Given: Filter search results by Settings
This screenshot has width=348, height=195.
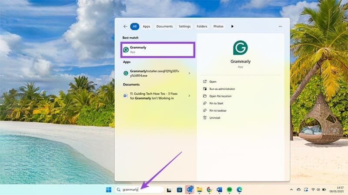Looking at the screenshot, I should [184, 26].
